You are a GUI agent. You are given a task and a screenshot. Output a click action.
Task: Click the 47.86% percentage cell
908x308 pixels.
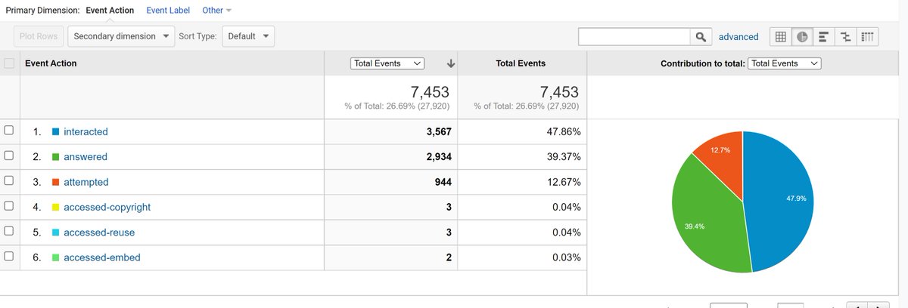pos(521,131)
